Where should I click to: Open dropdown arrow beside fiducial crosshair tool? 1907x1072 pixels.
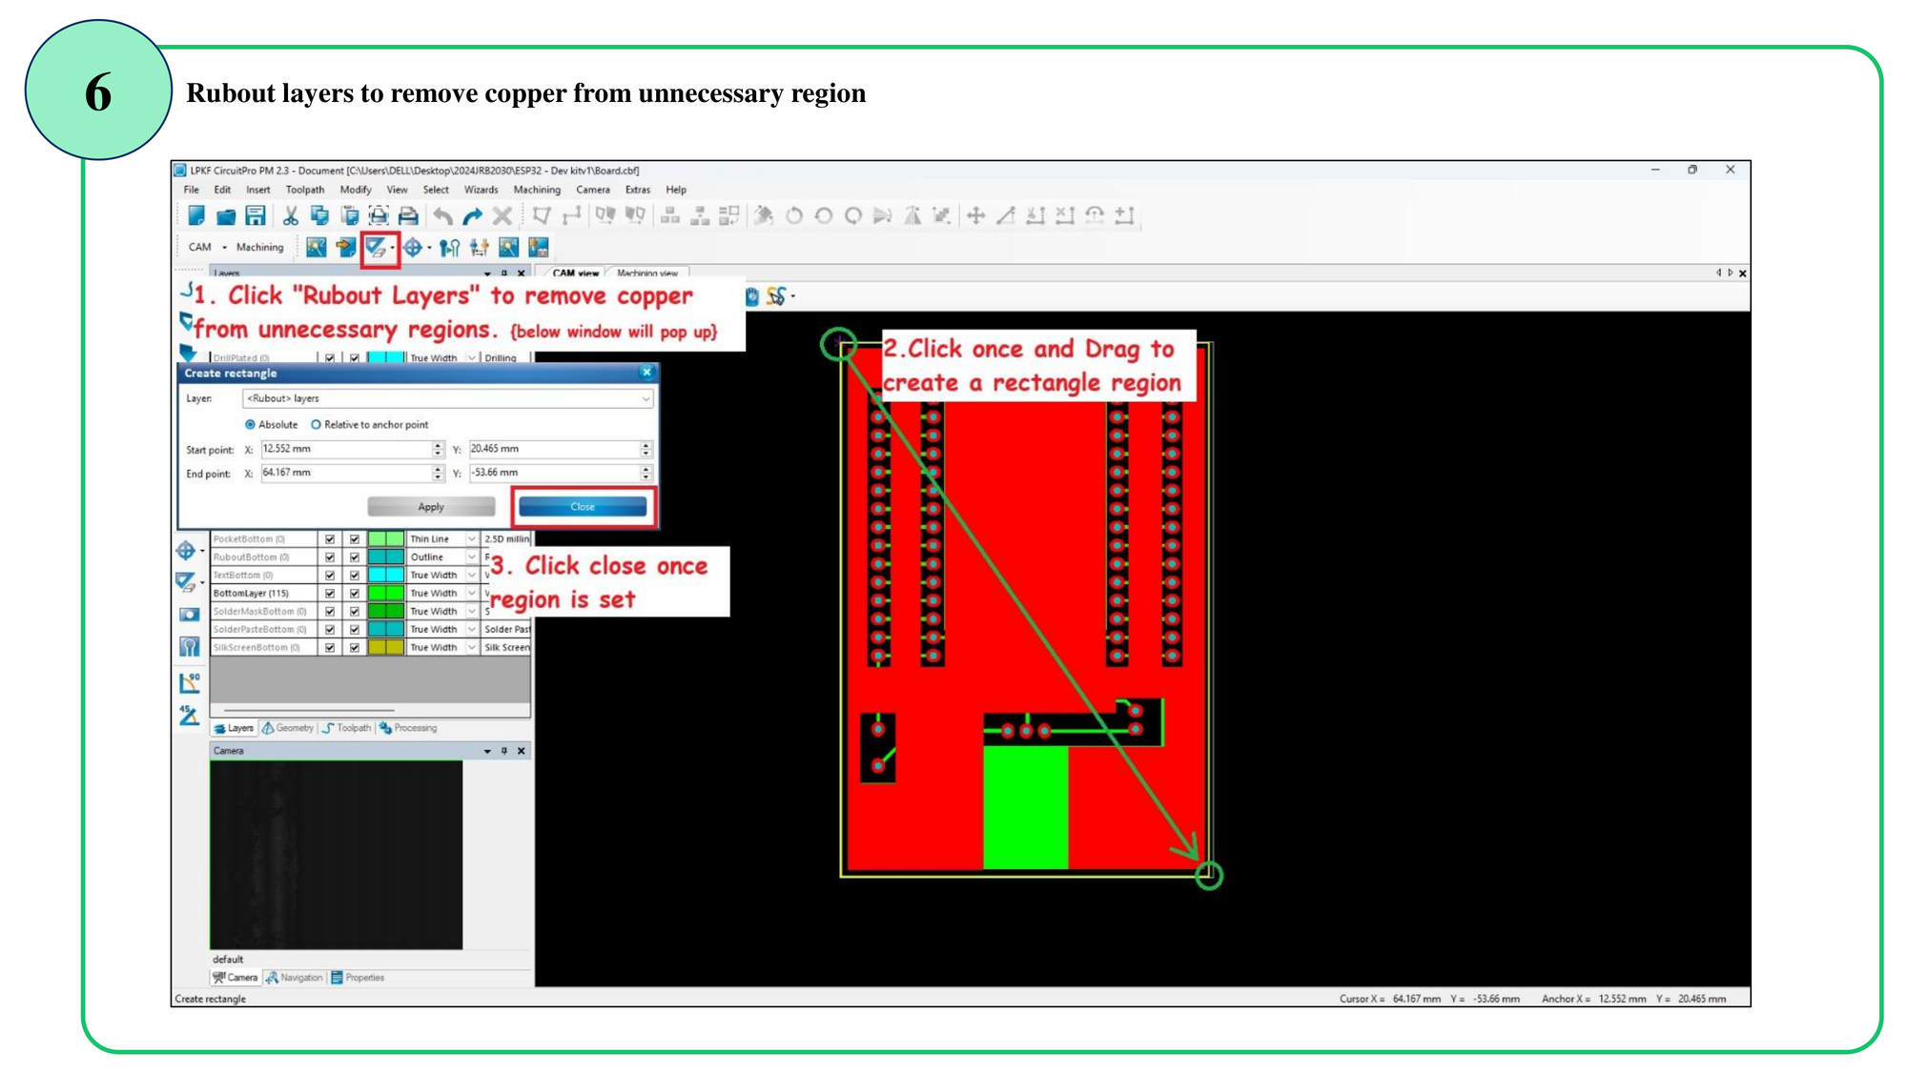pos(429,249)
